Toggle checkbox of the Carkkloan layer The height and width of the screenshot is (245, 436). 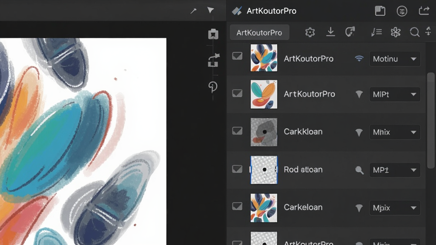coord(237,131)
